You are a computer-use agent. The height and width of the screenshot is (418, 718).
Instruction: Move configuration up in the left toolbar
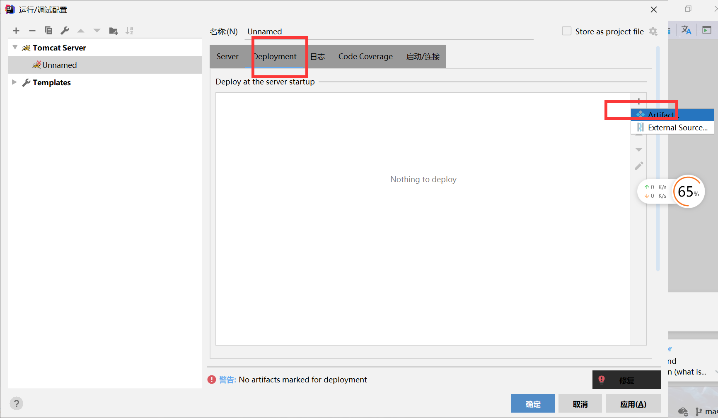point(81,31)
